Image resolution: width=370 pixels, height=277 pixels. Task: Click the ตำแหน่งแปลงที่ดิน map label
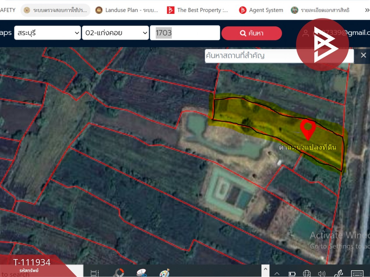[x=308, y=147]
